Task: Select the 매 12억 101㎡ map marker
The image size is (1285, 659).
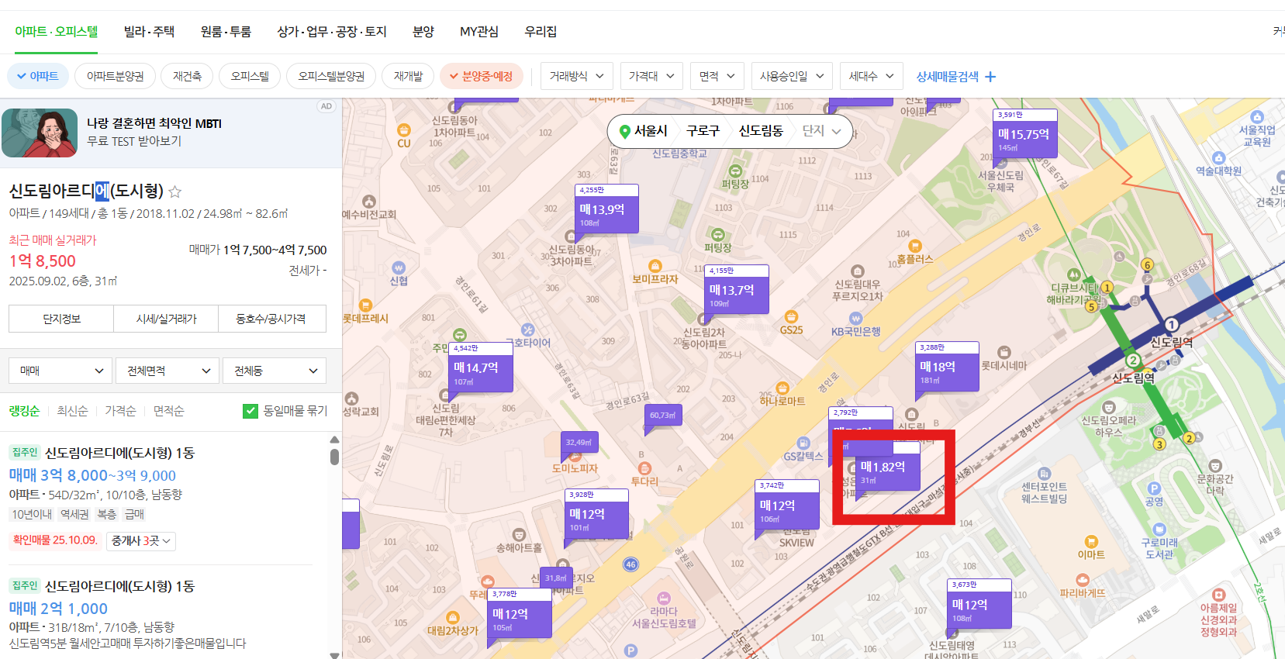Action: coord(596,513)
